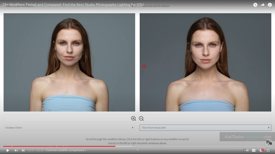275x154 pixels.
Task: Add video to Watch Later
Action: pyautogui.click(x=255, y=5)
